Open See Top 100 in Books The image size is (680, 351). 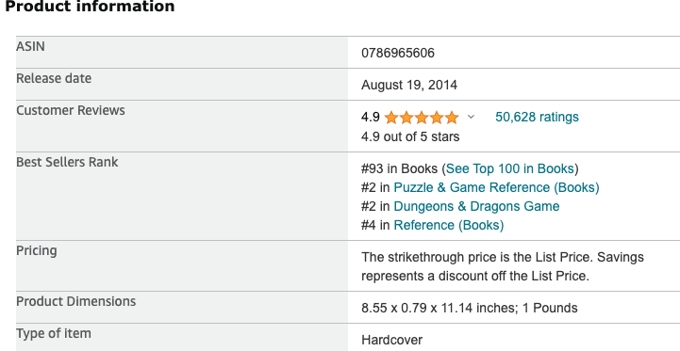(509, 168)
